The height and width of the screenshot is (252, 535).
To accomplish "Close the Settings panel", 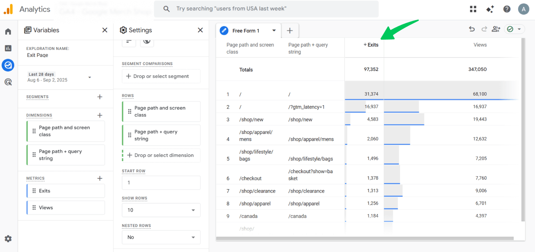I will pos(200,30).
